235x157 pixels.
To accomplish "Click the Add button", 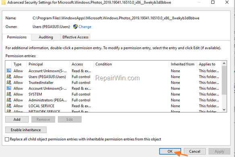I will [x=17, y=120].
